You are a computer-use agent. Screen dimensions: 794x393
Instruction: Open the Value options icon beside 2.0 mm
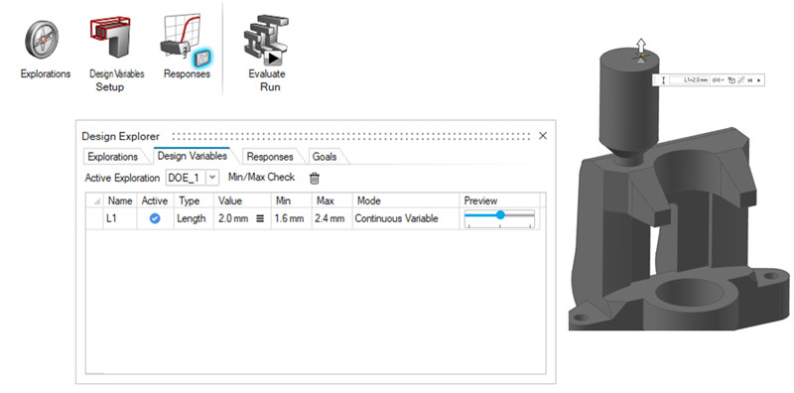click(x=260, y=218)
